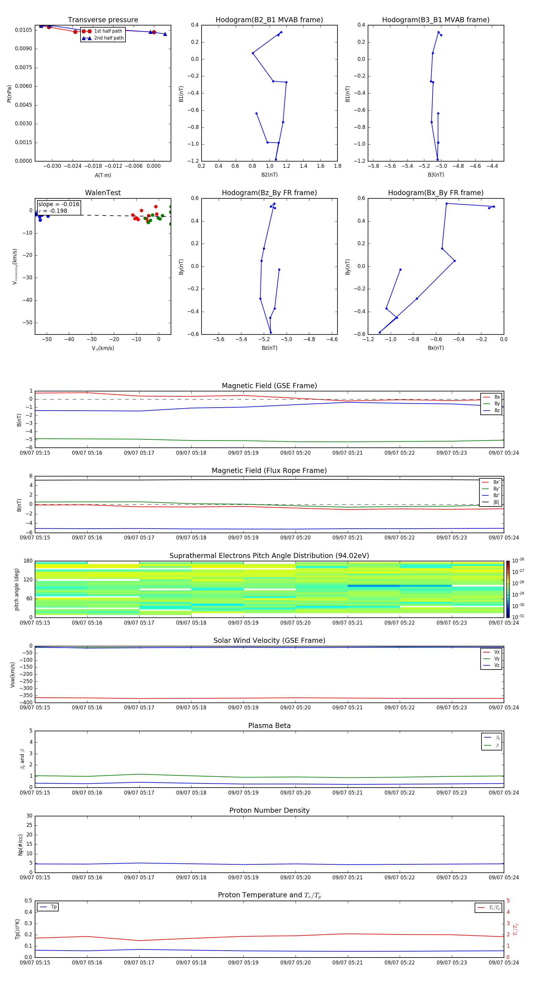Click the pitch angle spectrogram color scale bar
Image resolution: width=539 pixels, height=989 pixels.
pyautogui.click(x=508, y=589)
